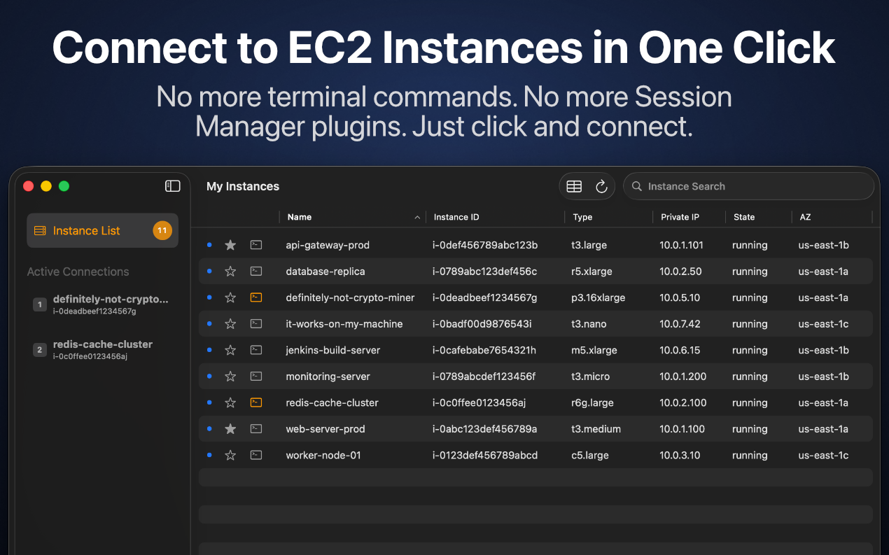Select the monitoring-server row
889x555 pixels.
(535, 377)
